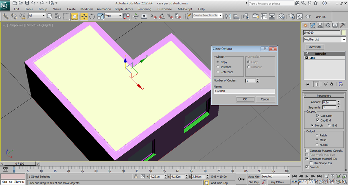The height and width of the screenshot is (185, 348).
Task: Click the Select and Link chain icon
Action: [6, 16]
